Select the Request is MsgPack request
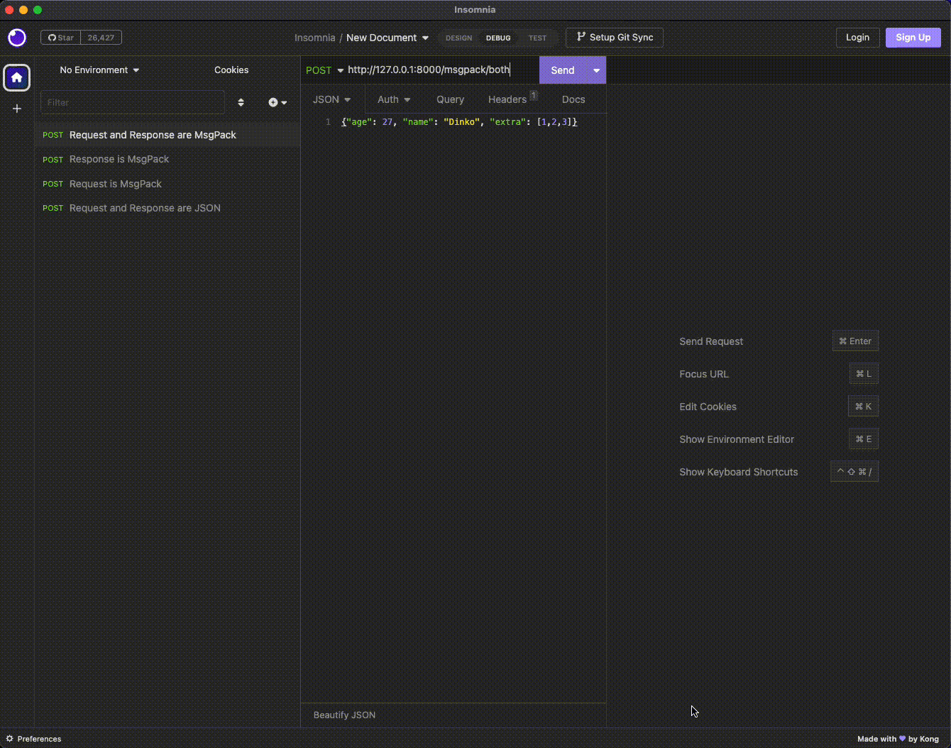 point(167,184)
